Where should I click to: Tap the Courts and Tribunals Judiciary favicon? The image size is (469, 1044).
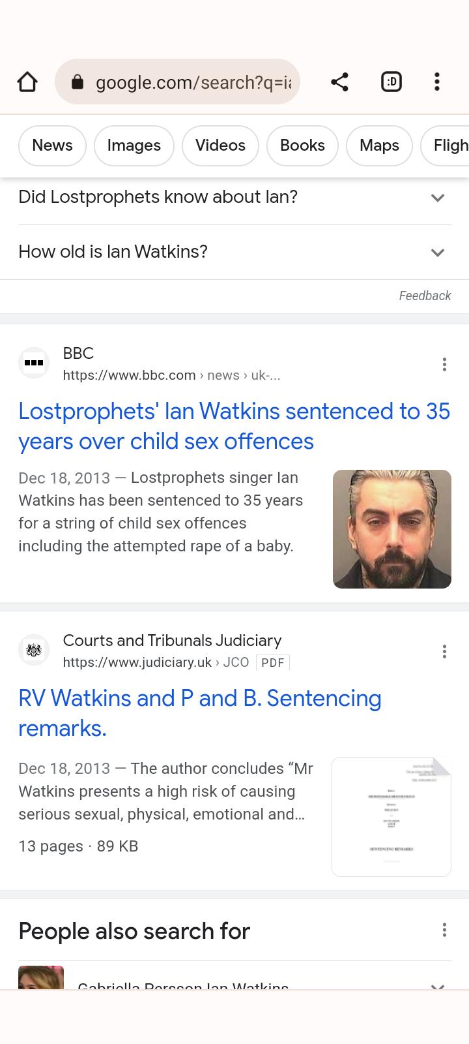[34, 650]
